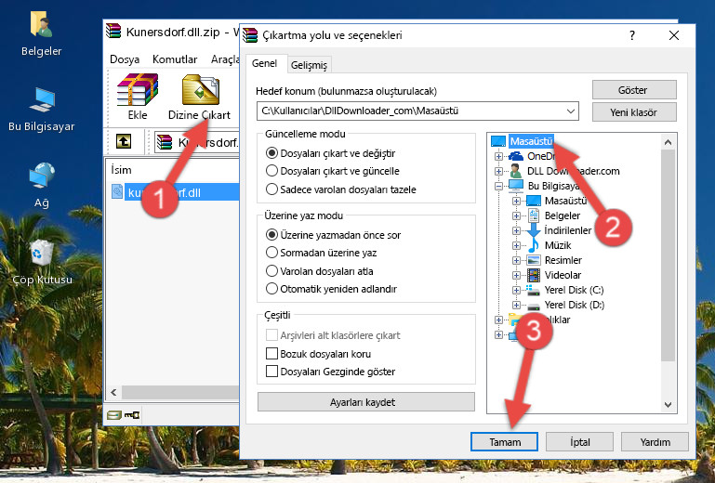Click WinRAR list horizontal scroll left arrow
The image size is (715, 483).
113,392
